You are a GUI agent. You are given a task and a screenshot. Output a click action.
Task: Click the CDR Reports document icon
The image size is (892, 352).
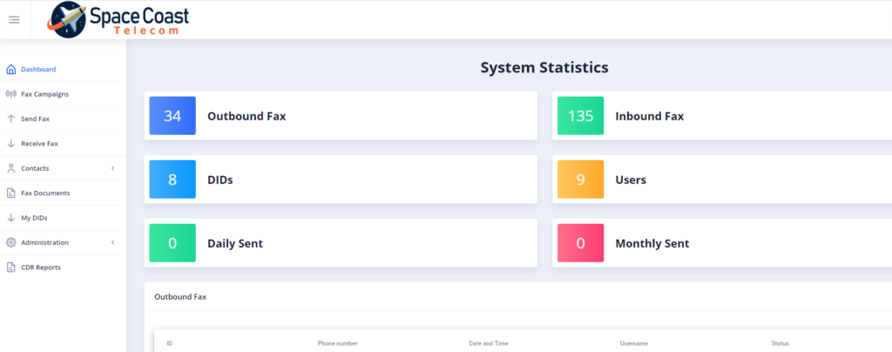click(10, 267)
